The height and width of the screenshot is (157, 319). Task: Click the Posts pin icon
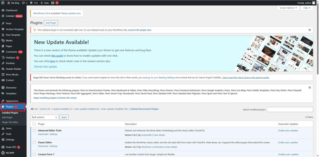[3, 24]
